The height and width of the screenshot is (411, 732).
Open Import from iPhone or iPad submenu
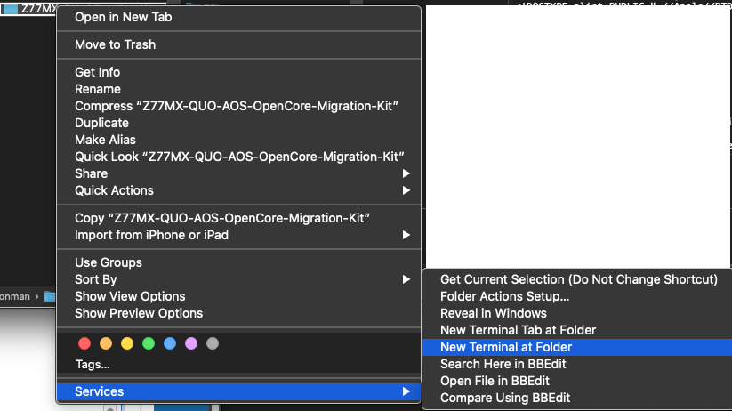[238, 235]
